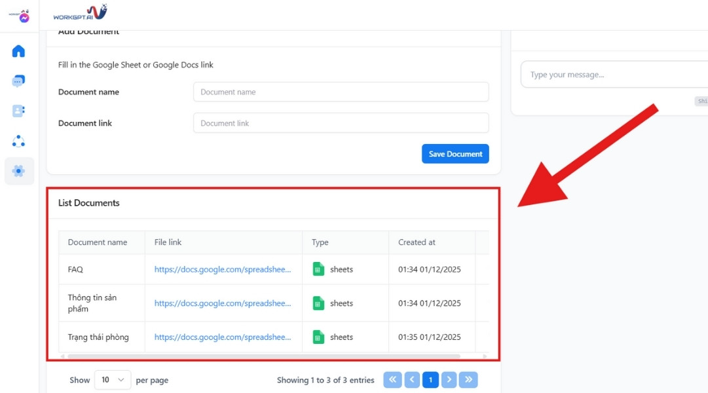Open the Settings gear icon in sidebar
The height and width of the screenshot is (393, 708).
tap(18, 171)
